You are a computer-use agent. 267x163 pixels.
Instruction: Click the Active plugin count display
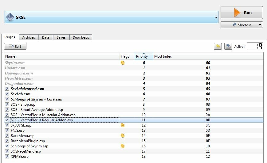pyautogui.click(x=255, y=46)
